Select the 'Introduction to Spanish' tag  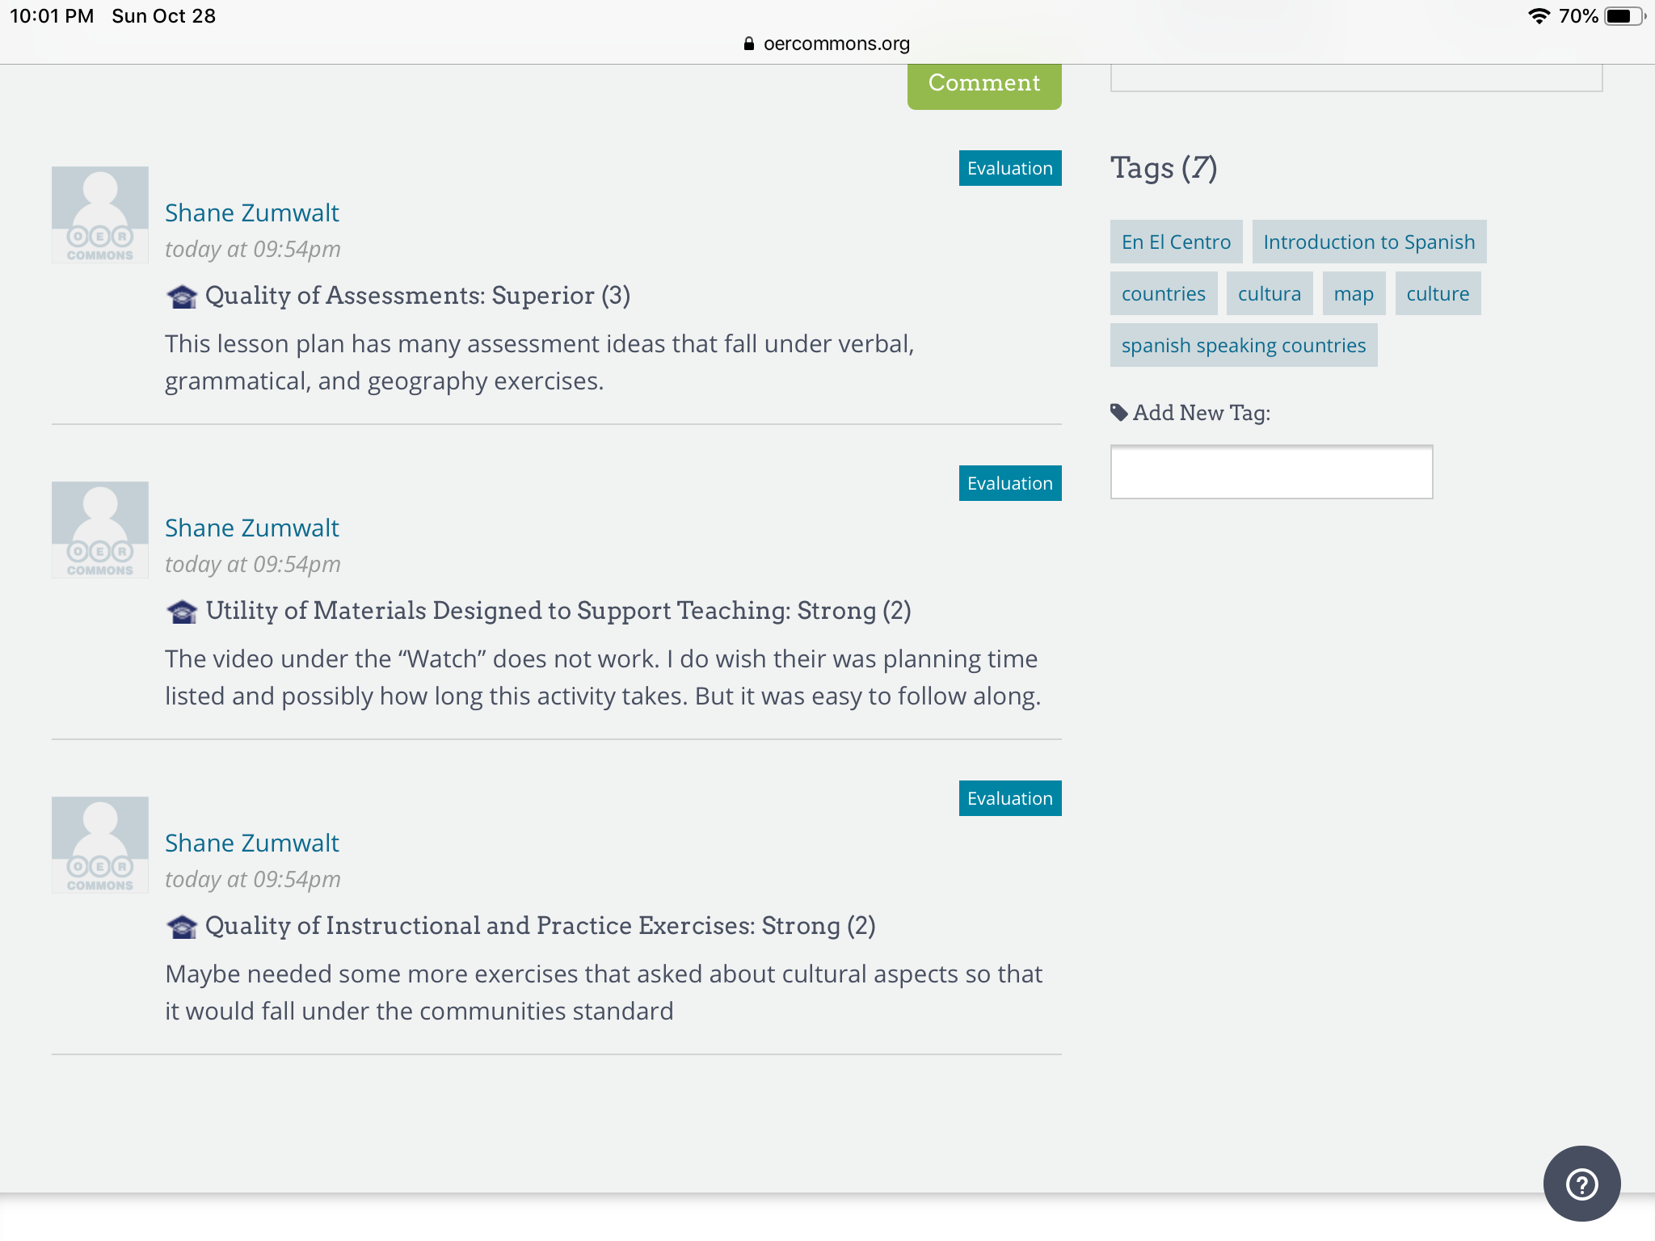[1369, 242]
